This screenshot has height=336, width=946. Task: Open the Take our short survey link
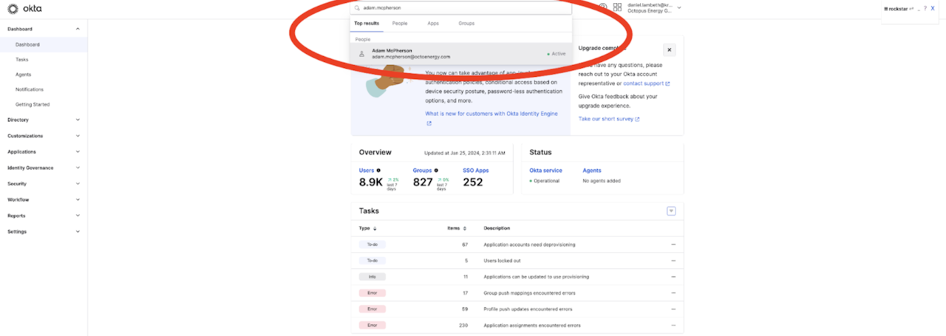608,119
